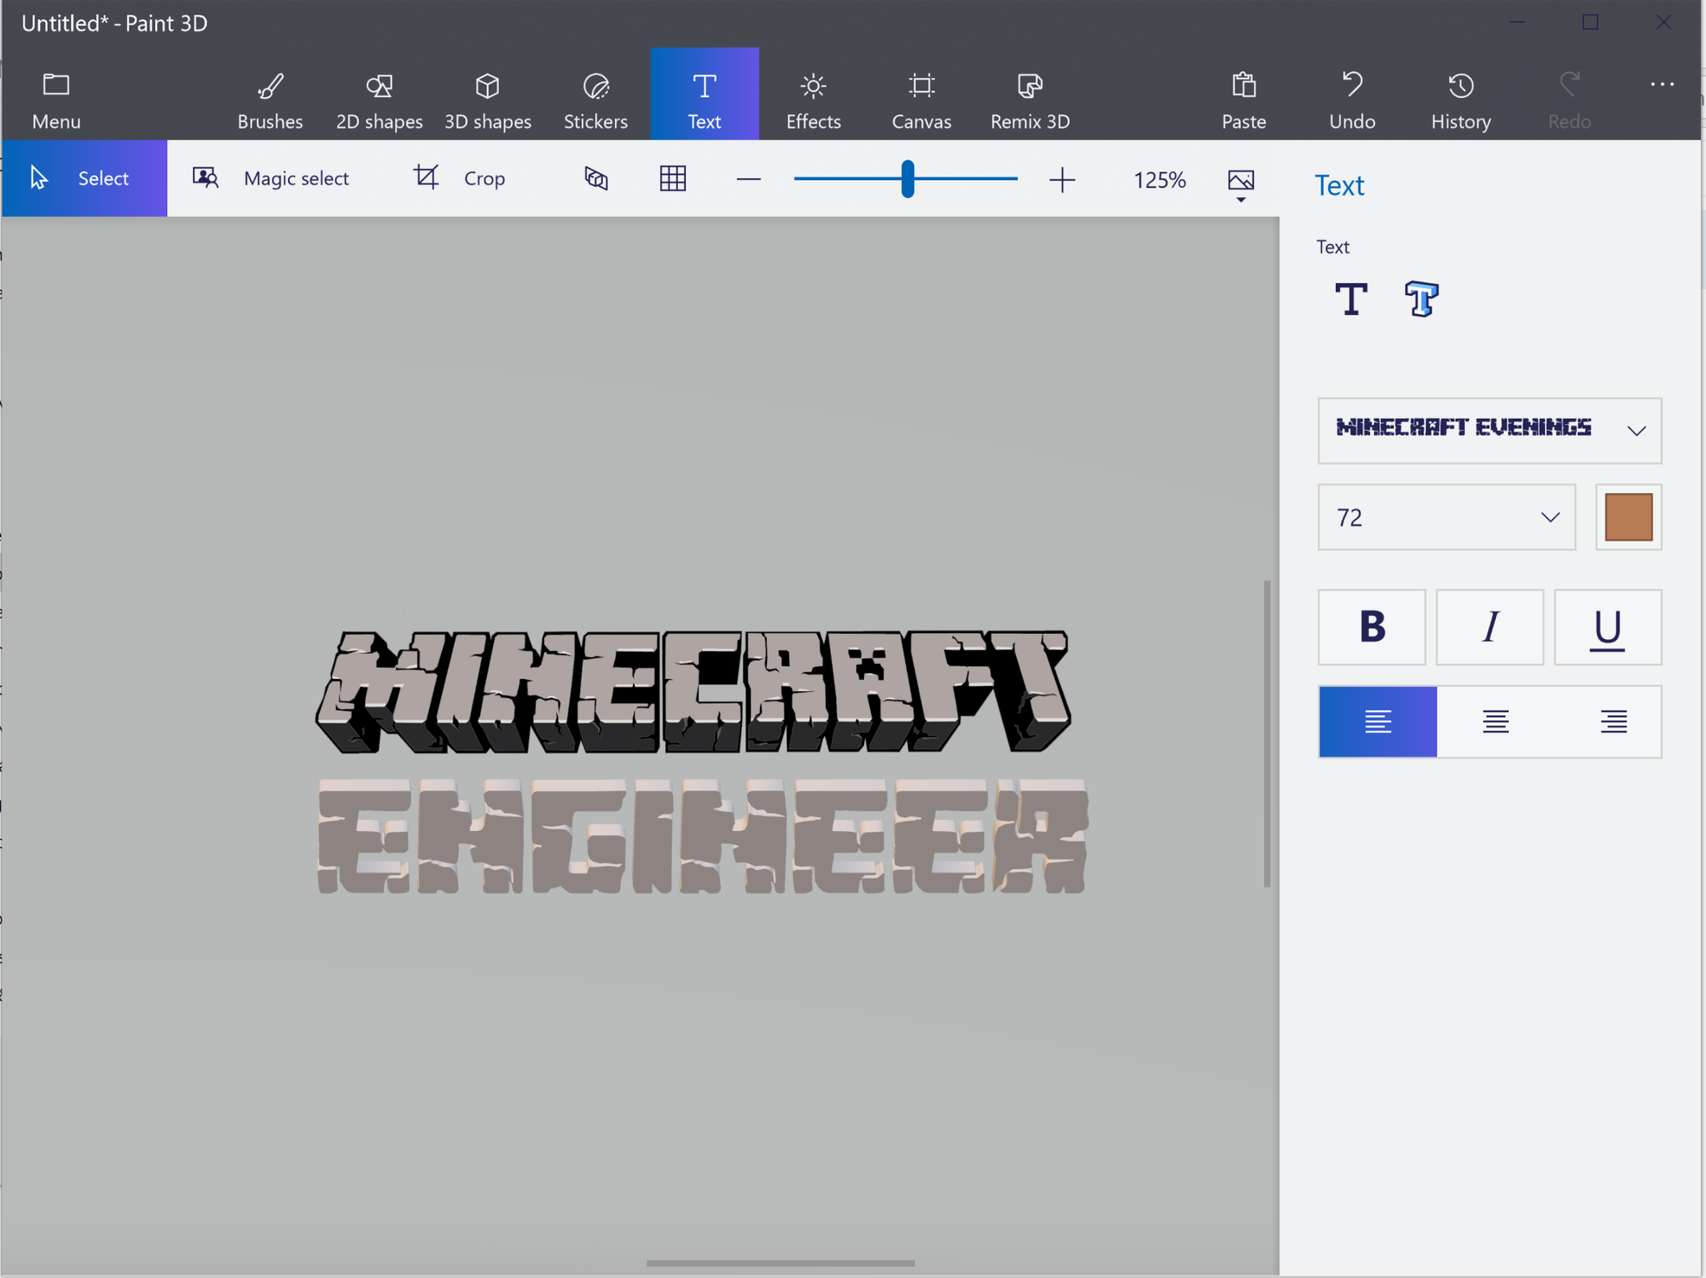Minimize the Paint 3D window

pyautogui.click(x=1517, y=22)
